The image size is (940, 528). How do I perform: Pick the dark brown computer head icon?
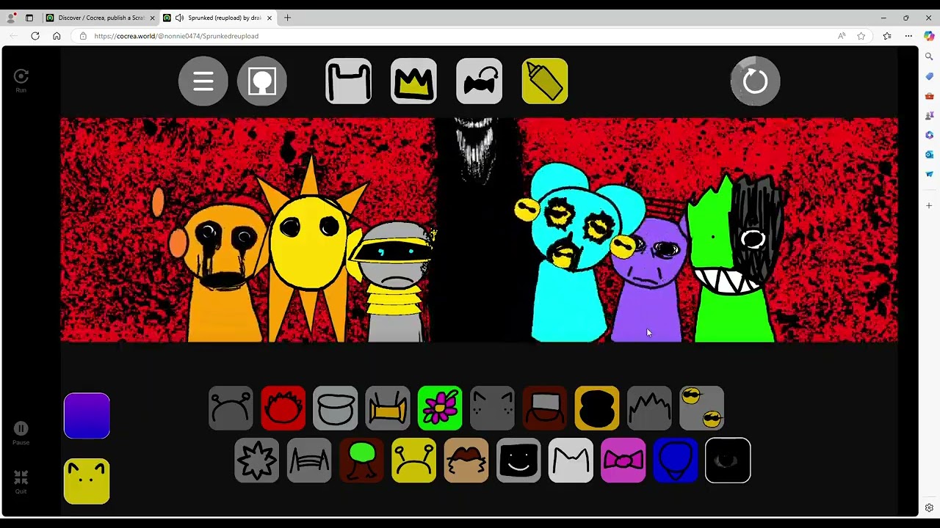[x=545, y=408]
